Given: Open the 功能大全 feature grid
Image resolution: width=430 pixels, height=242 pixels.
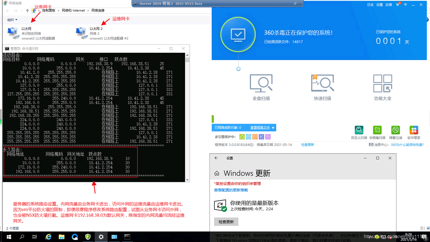Looking at the screenshot, I should point(383,87).
